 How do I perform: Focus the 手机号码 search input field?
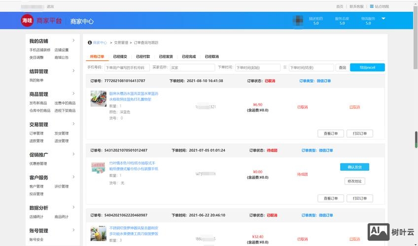click(127, 68)
